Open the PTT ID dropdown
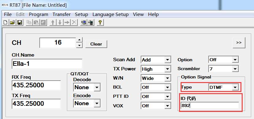The image size is (254, 119). [x=168, y=97]
